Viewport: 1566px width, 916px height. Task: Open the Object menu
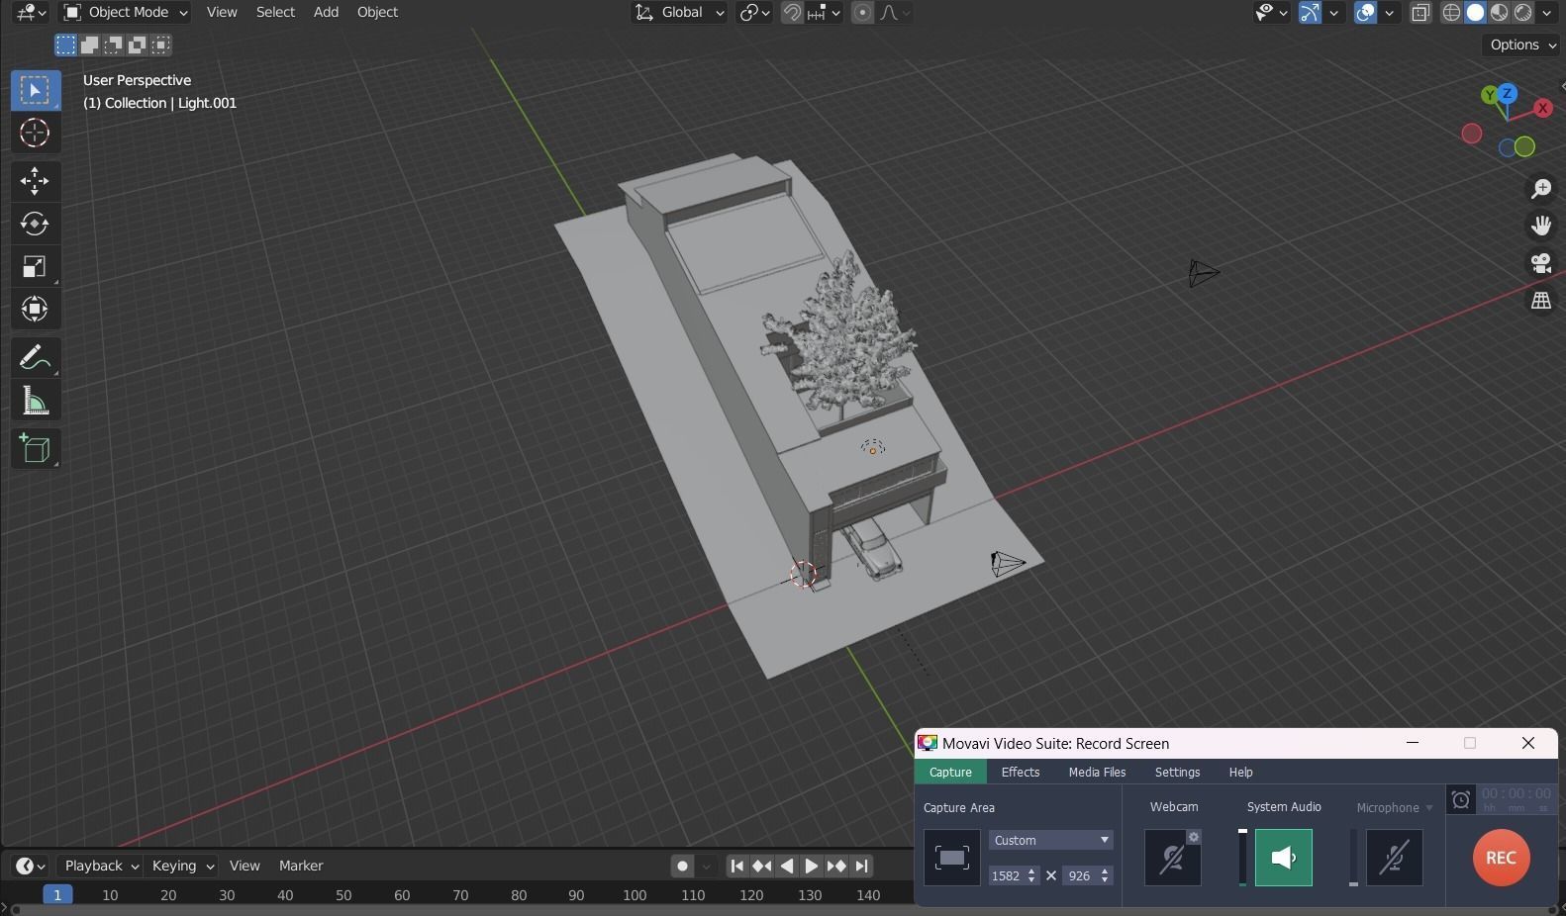tap(377, 12)
